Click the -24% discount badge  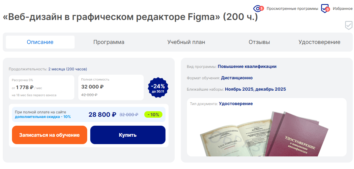158,88
